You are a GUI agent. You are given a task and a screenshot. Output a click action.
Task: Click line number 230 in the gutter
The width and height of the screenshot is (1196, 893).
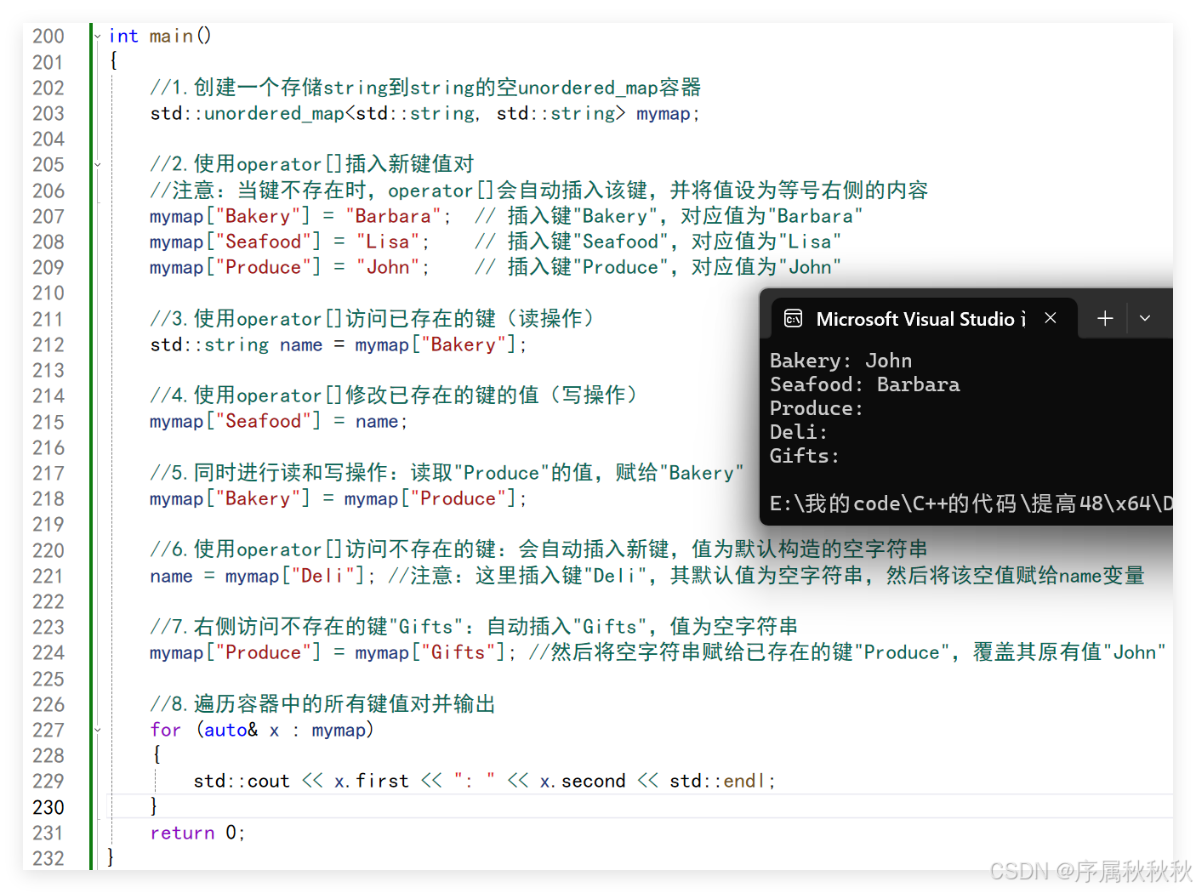[x=48, y=807]
